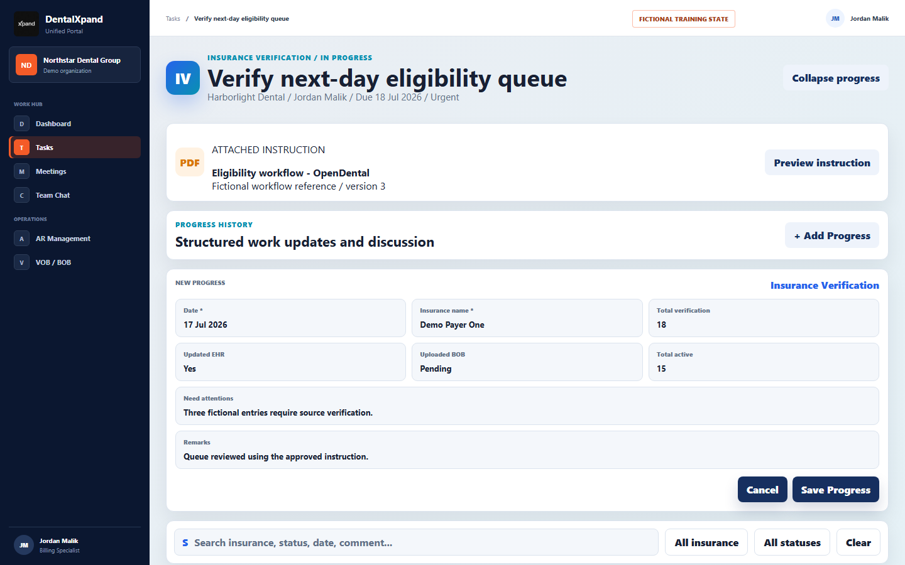Click 'Harborlight Dental' subtitle line
The width and height of the screenshot is (905, 565).
coord(333,97)
